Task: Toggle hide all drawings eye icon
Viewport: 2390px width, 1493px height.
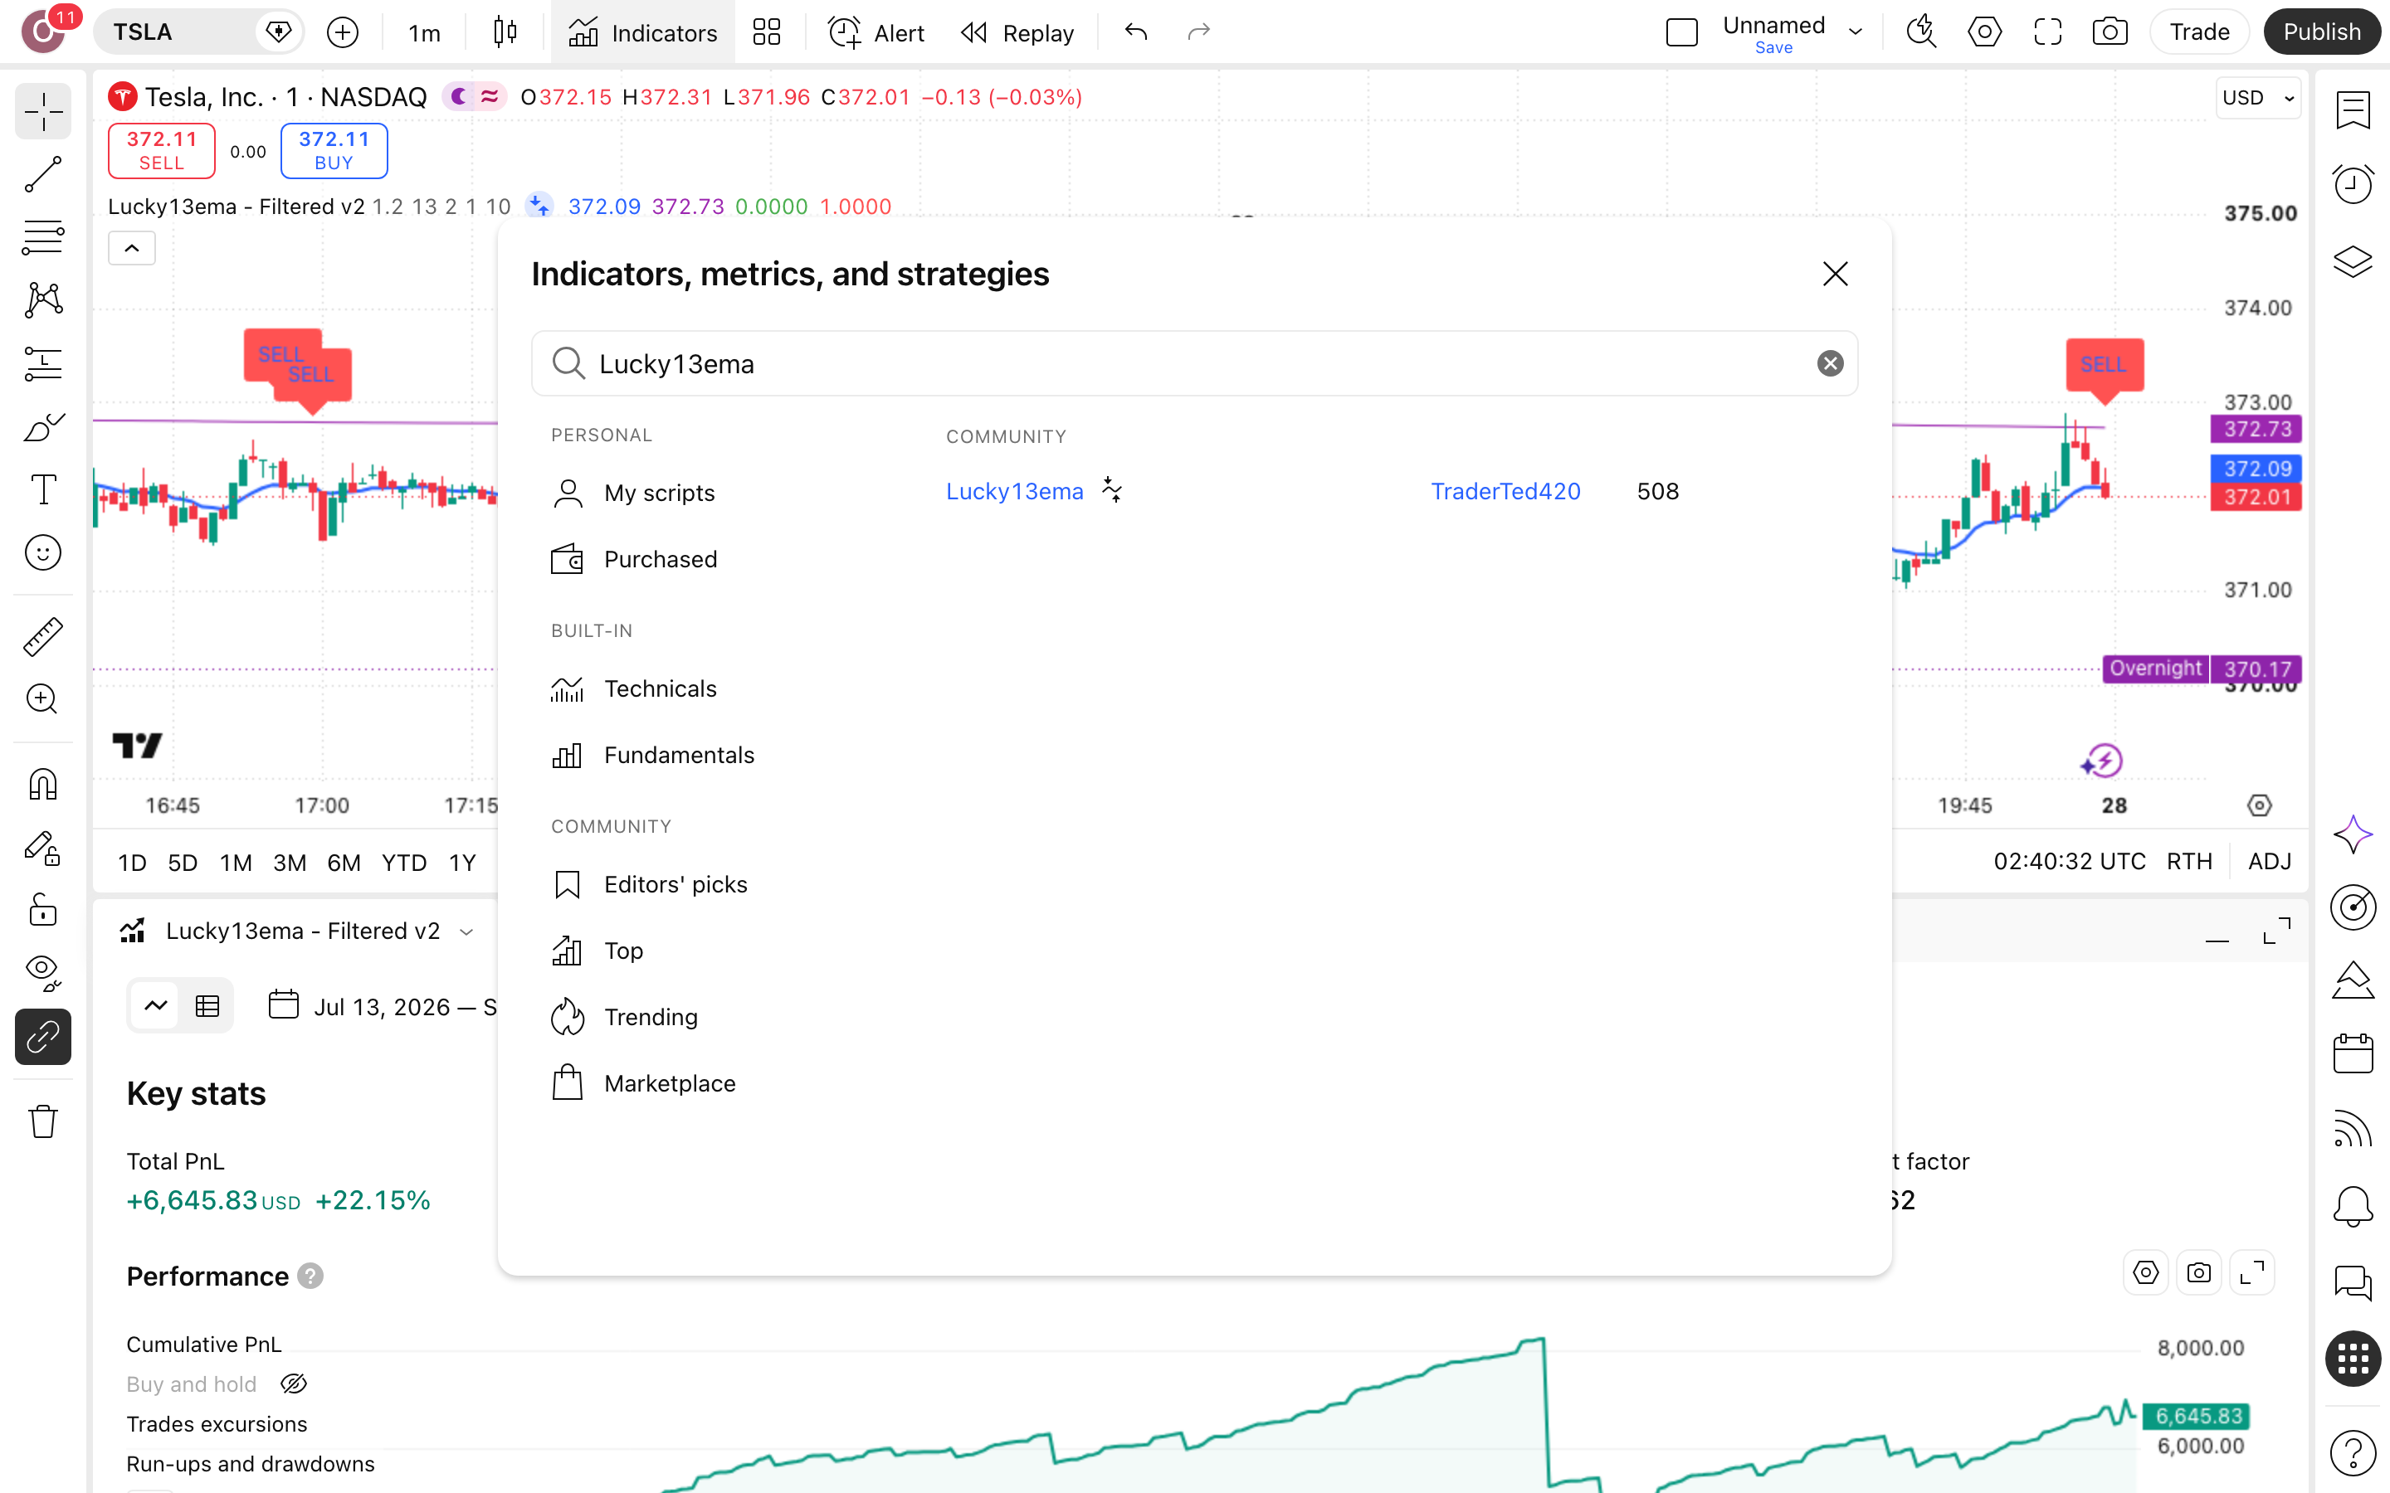Action: pos(42,974)
